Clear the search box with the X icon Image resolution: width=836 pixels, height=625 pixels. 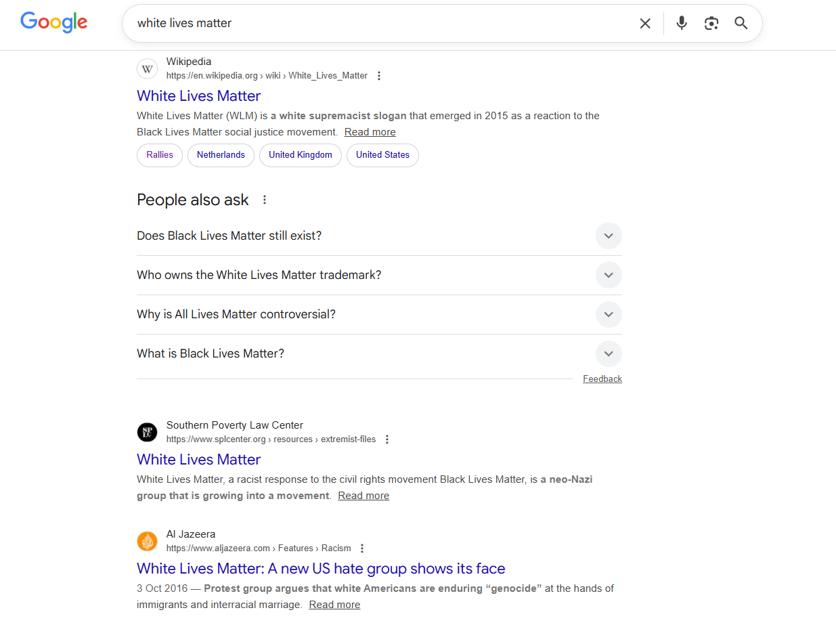(x=645, y=24)
